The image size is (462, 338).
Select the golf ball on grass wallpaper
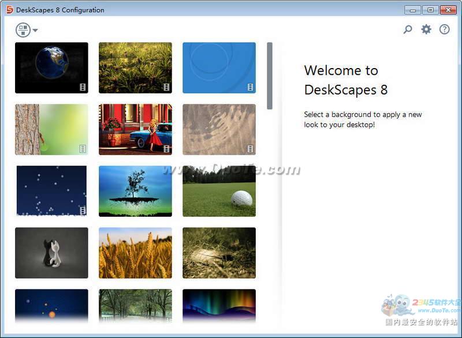point(219,191)
